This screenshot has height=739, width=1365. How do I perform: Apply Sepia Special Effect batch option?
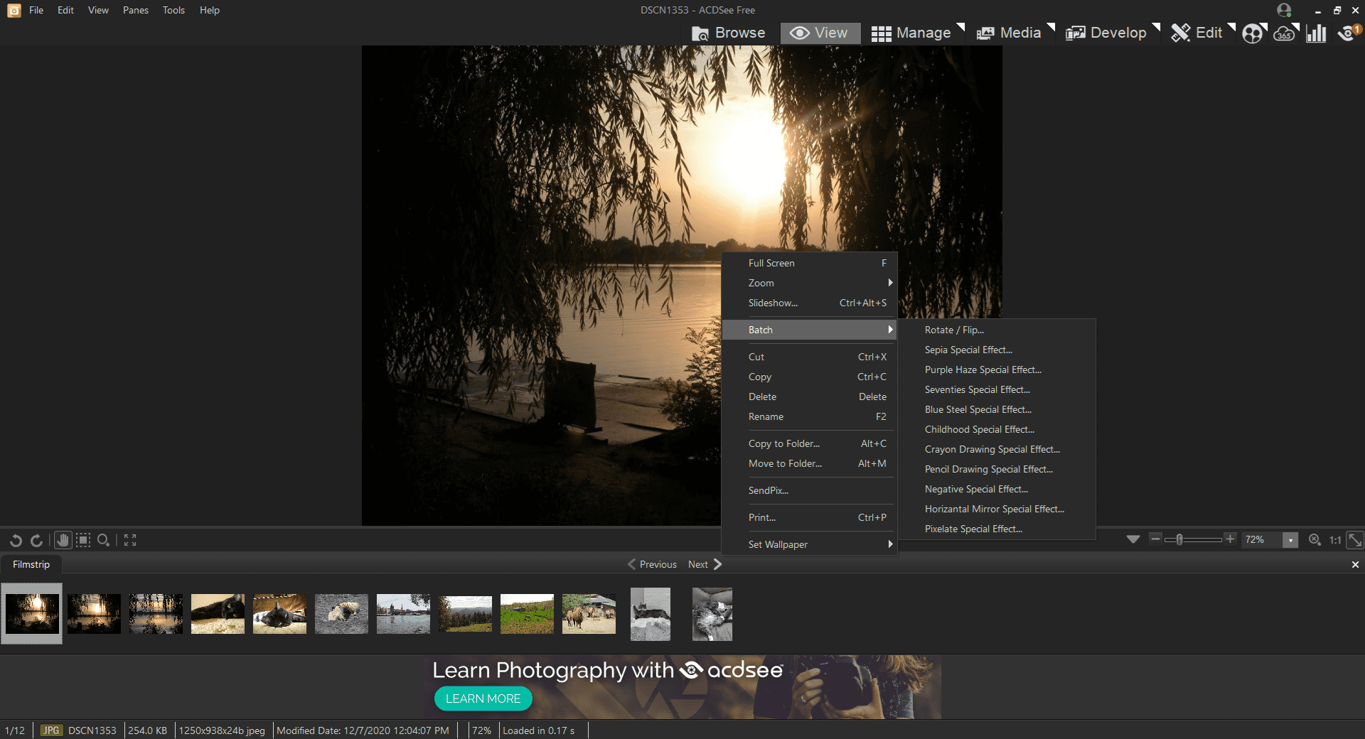coord(996,350)
